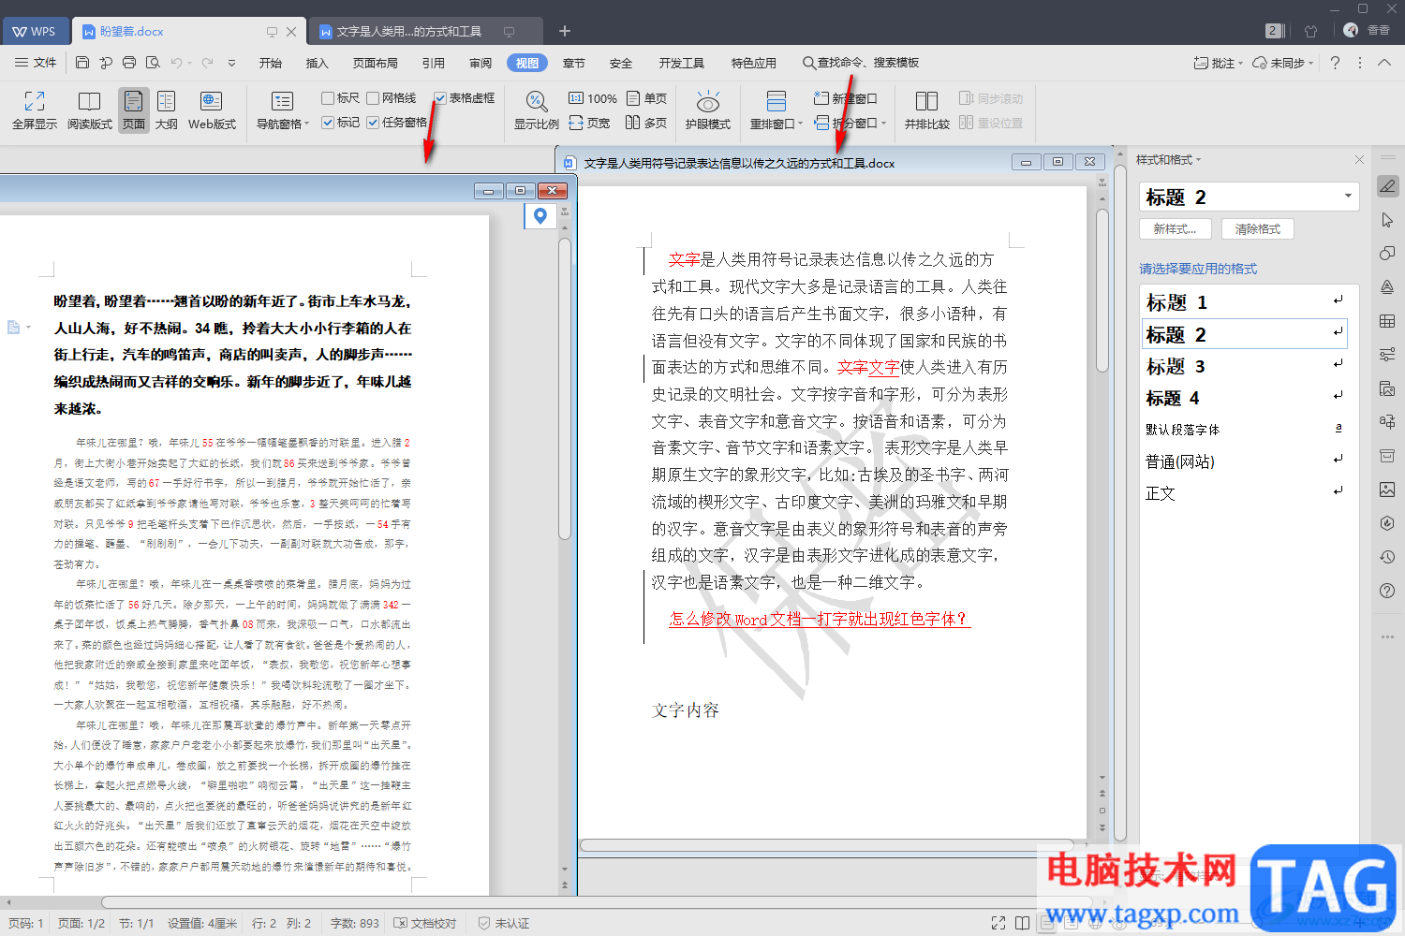Screen dimensions: 1405x936
Task: Click the save icon in quick toolbar
Action: 82,63
